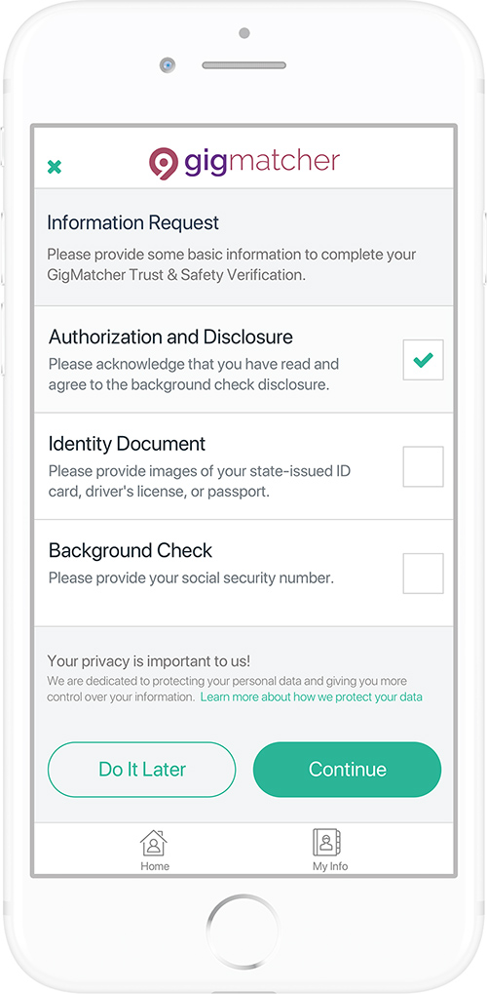487x994 pixels.
Task: Click the gigmatcher wordmark text
Action: click(262, 162)
